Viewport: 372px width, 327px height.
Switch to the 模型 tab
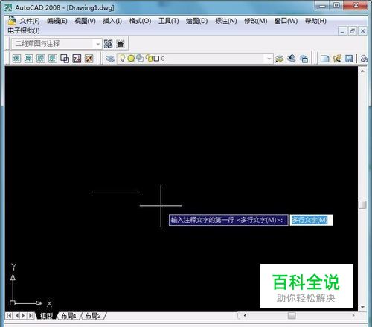point(46,316)
